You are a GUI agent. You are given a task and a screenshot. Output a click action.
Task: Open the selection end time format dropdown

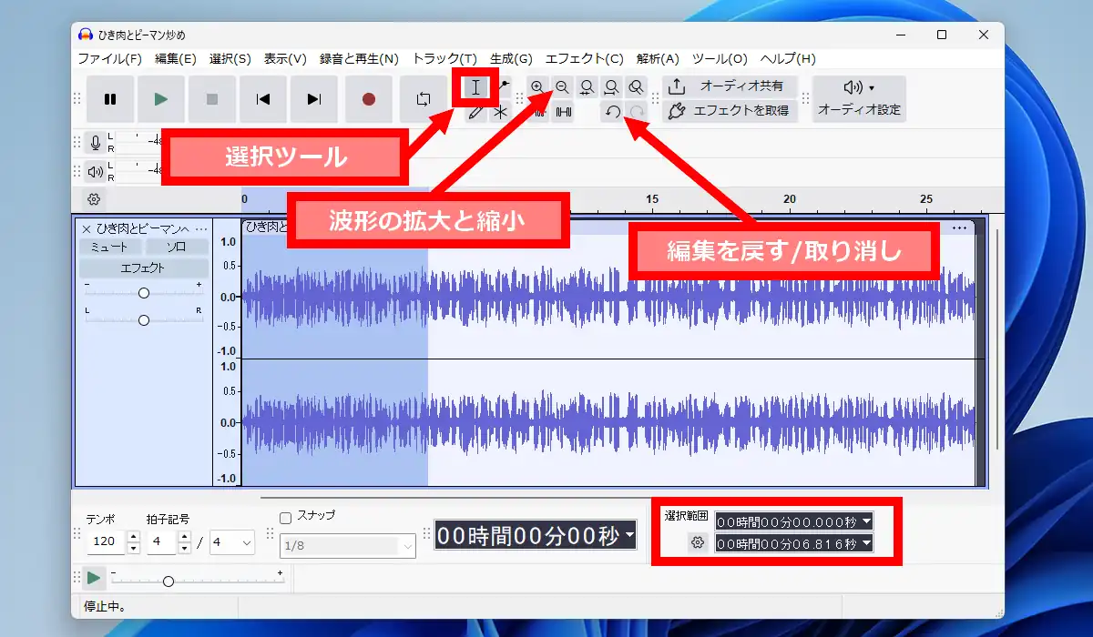point(866,543)
